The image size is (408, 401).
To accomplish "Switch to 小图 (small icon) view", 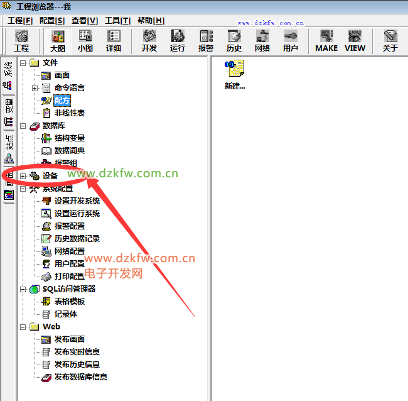I will pos(85,41).
